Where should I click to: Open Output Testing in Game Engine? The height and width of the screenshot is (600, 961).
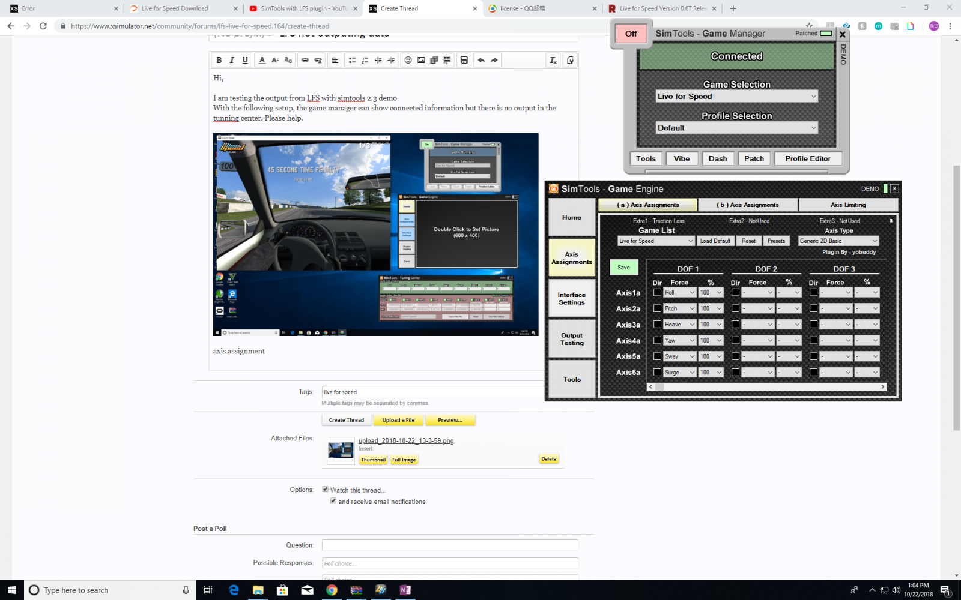(572, 339)
